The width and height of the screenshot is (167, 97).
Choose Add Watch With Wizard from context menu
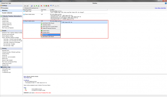(50, 23)
